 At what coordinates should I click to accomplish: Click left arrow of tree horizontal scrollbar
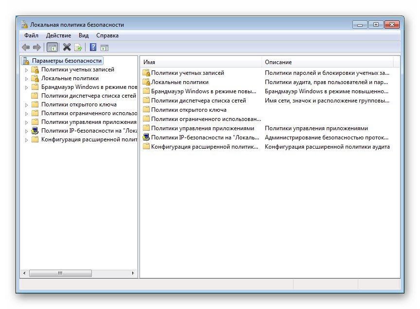tap(24, 273)
